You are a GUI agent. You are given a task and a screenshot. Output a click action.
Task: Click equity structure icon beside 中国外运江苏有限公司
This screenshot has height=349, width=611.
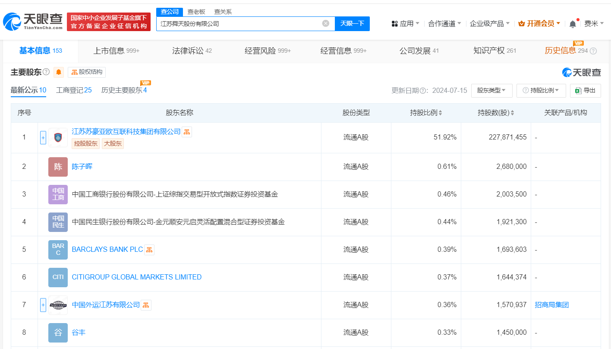point(146,305)
